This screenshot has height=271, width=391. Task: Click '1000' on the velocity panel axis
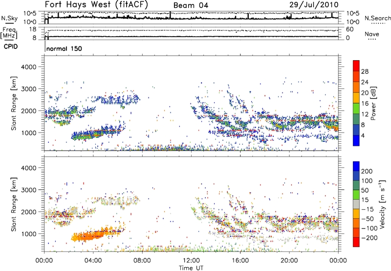(29, 234)
